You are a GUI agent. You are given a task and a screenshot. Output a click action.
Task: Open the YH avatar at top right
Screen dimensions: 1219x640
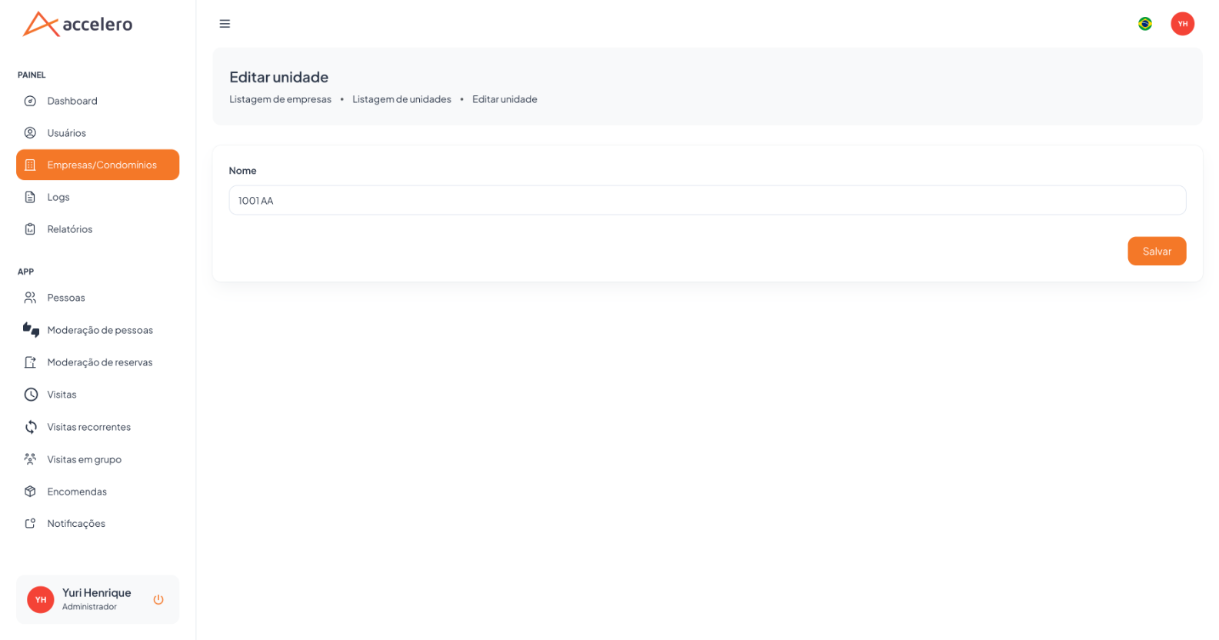coord(1182,24)
